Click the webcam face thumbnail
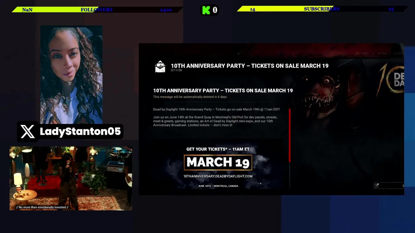This screenshot has width=415, height=233. pyautogui.click(x=71, y=75)
